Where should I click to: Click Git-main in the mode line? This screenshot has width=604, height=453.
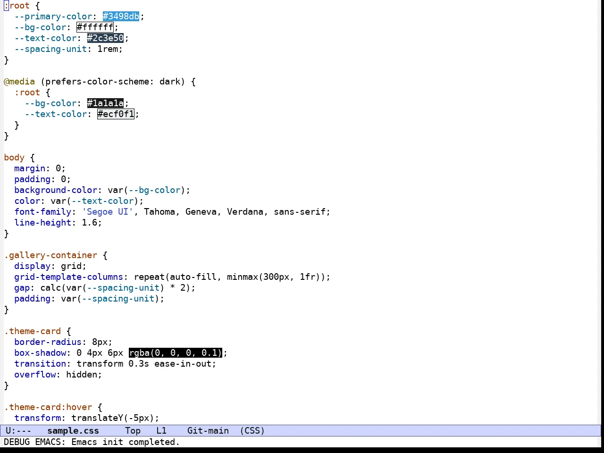point(208,431)
